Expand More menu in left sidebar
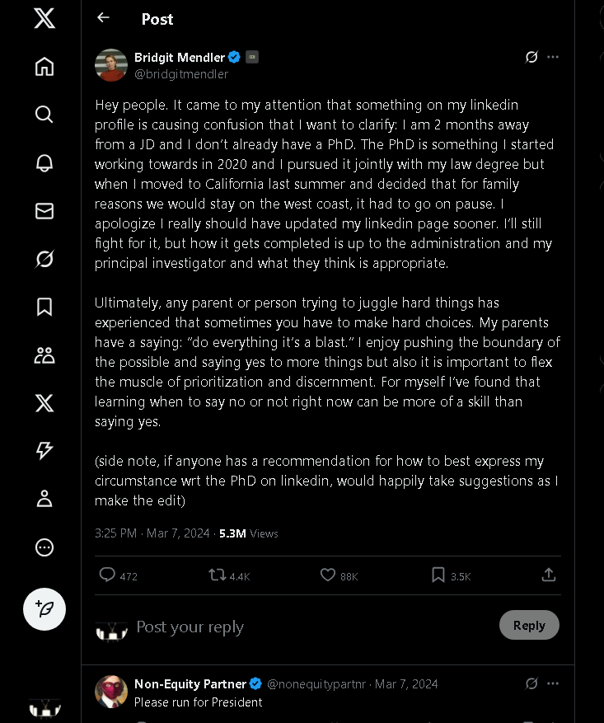 click(44, 547)
